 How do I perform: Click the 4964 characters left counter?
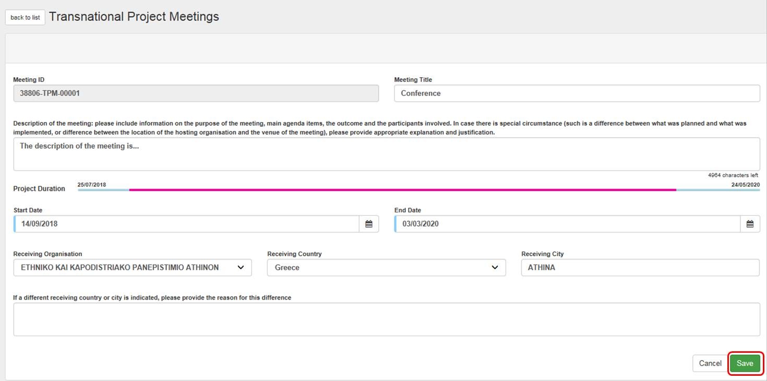(x=733, y=175)
